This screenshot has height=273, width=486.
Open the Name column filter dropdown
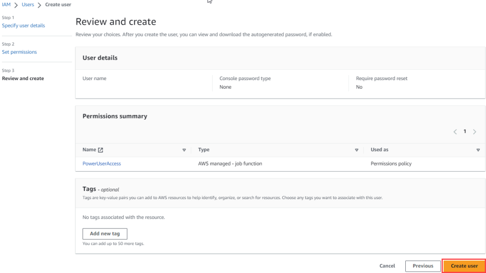[x=184, y=150]
